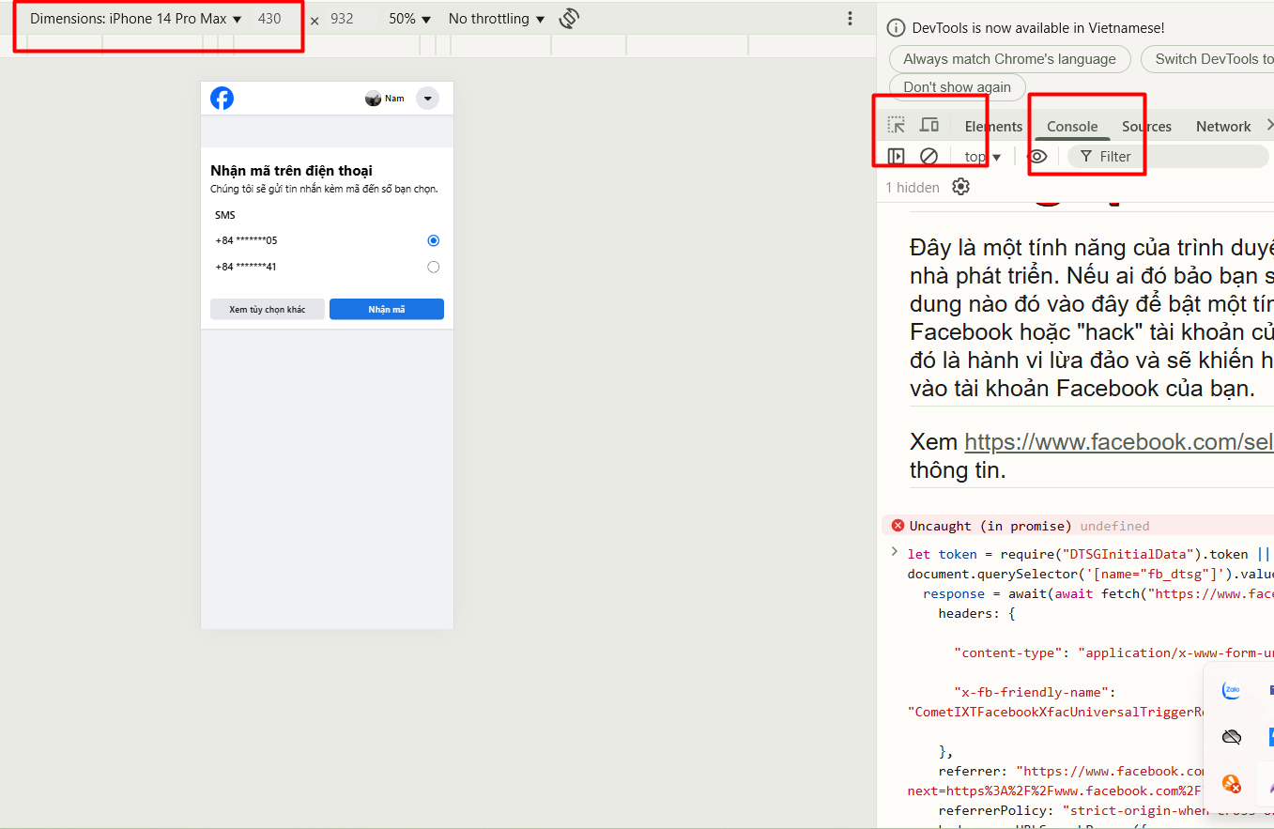Select the phone number ending in 41

(x=433, y=267)
